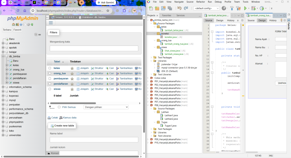Screen dimensions: 291x158
Task: Click SIMPAN button in form design
Action: pyautogui.click(x=281, y=83)
